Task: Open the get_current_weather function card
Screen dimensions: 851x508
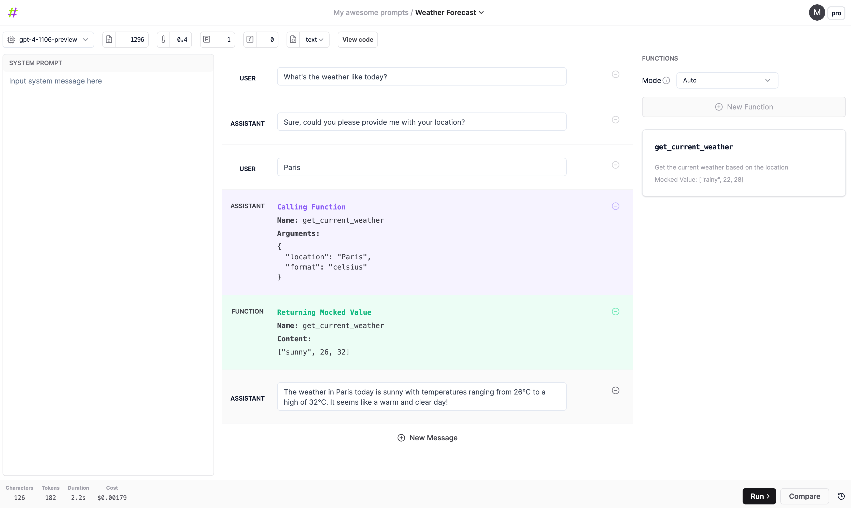Action: click(x=744, y=163)
